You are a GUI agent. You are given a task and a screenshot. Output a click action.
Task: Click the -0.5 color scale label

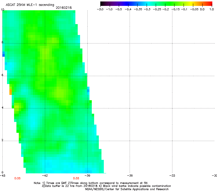click(x=118, y=9)
